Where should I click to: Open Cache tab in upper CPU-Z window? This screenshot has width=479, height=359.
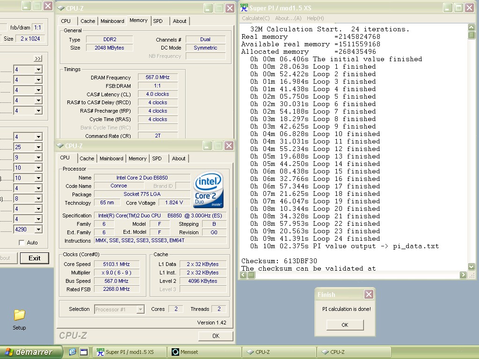(87, 21)
